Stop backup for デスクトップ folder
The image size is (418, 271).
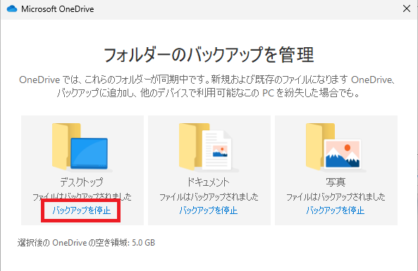[x=81, y=210]
